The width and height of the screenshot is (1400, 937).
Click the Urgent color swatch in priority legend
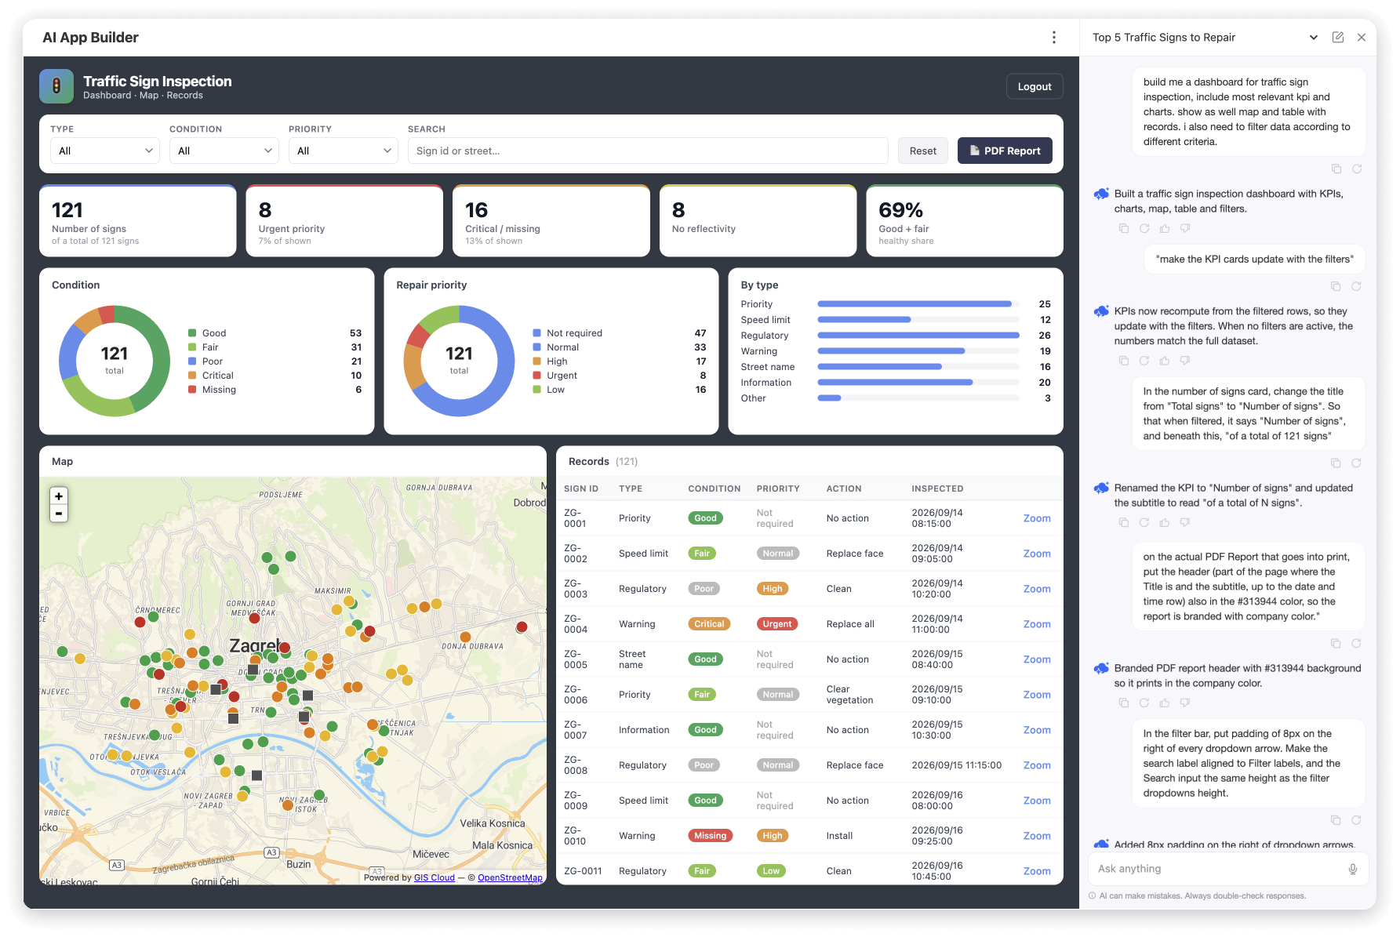click(537, 376)
